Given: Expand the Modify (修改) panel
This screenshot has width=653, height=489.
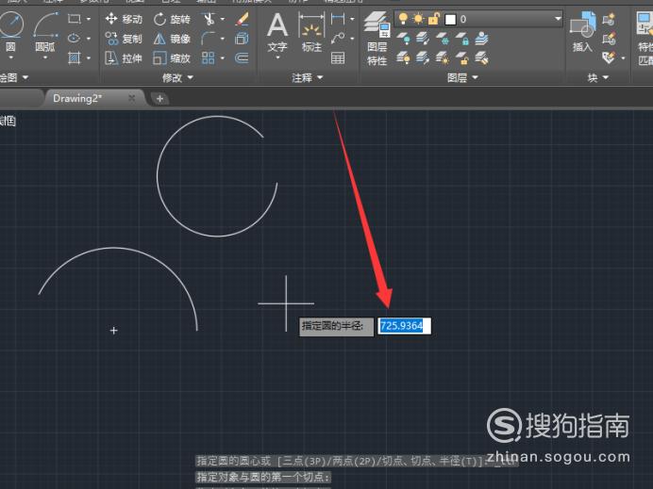Looking at the screenshot, I should pyautogui.click(x=177, y=77).
